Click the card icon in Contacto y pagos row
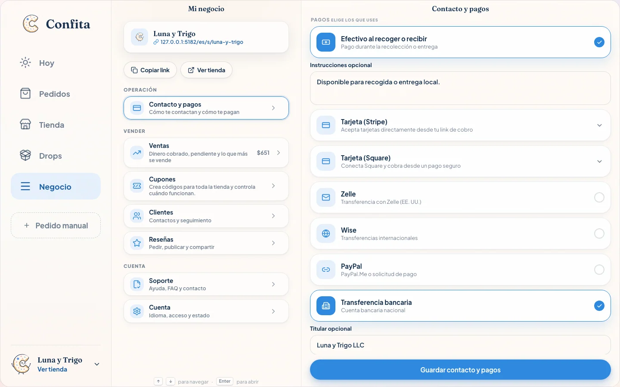Viewport: 620px width, 387px height. [137, 108]
